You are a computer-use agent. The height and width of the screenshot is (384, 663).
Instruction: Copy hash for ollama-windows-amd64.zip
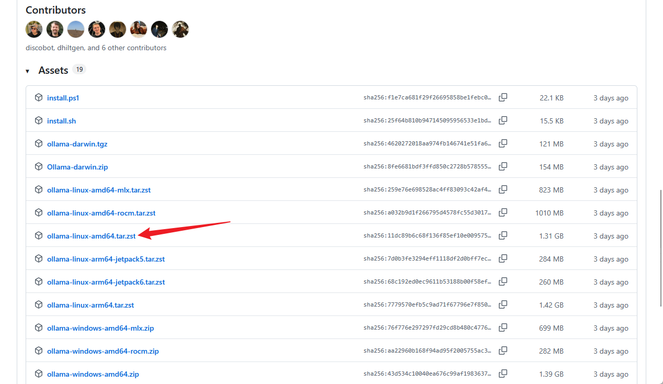(503, 374)
